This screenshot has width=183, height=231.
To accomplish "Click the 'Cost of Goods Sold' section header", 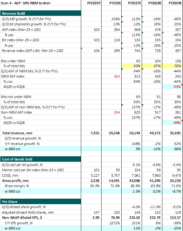I will [40, 159].
